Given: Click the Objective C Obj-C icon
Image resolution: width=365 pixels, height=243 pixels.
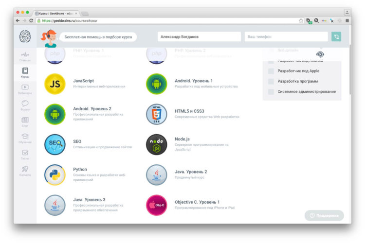Looking at the screenshot, I should 156,205.
